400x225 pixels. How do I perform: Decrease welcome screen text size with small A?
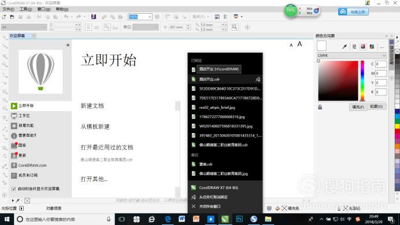pos(291,45)
